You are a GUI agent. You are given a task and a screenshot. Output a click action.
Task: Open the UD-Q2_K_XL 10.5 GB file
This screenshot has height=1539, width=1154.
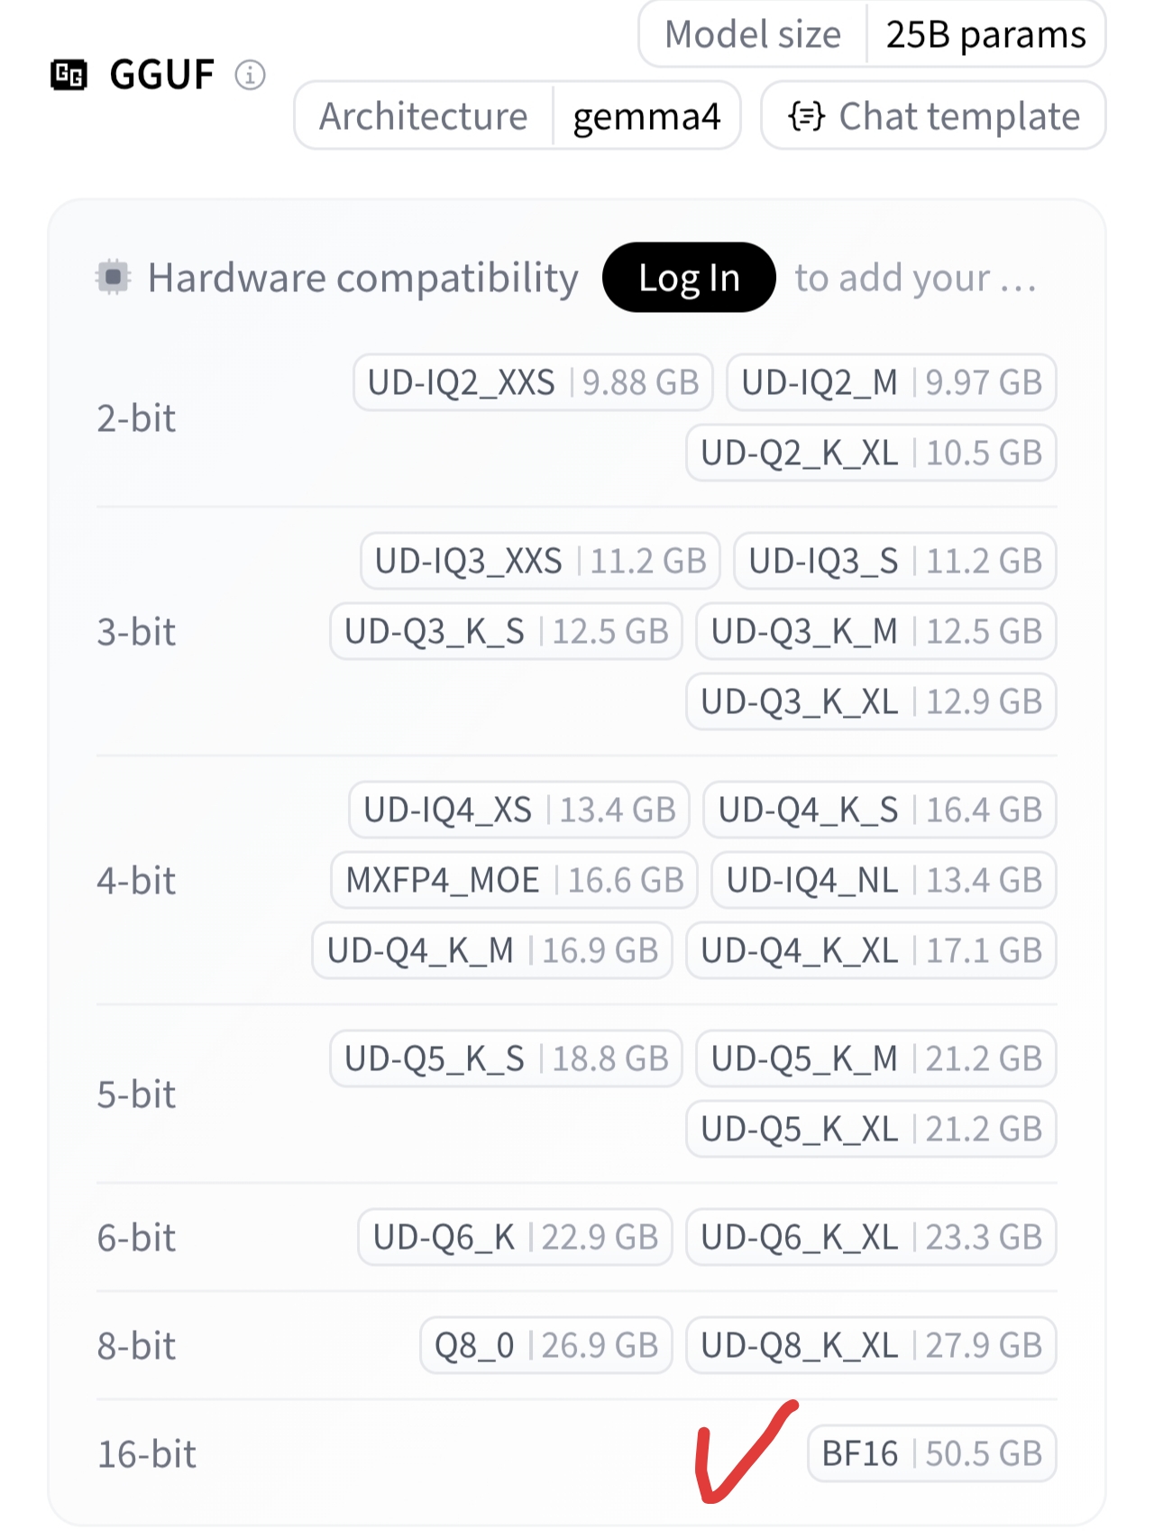point(871,453)
